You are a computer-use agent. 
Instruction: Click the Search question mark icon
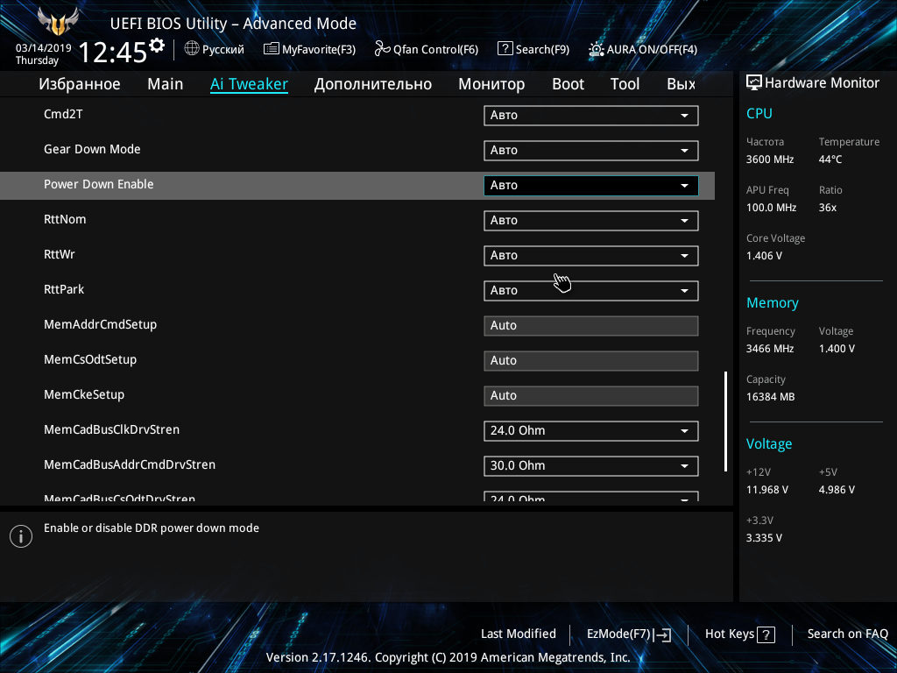coord(505,49)
